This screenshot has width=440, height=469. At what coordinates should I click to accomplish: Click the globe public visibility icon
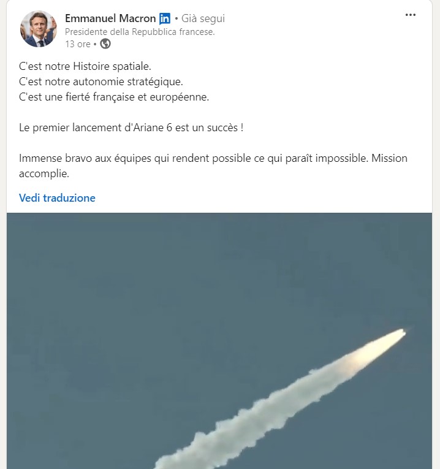click(x=105, y=44)
